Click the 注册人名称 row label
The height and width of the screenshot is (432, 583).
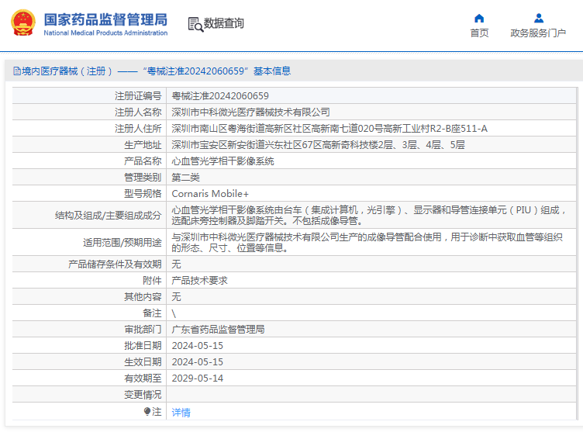point(138,112)
